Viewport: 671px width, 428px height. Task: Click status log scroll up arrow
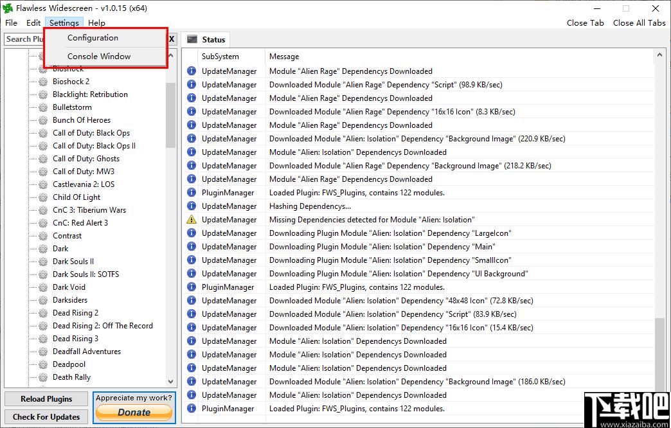click(659, 55)
